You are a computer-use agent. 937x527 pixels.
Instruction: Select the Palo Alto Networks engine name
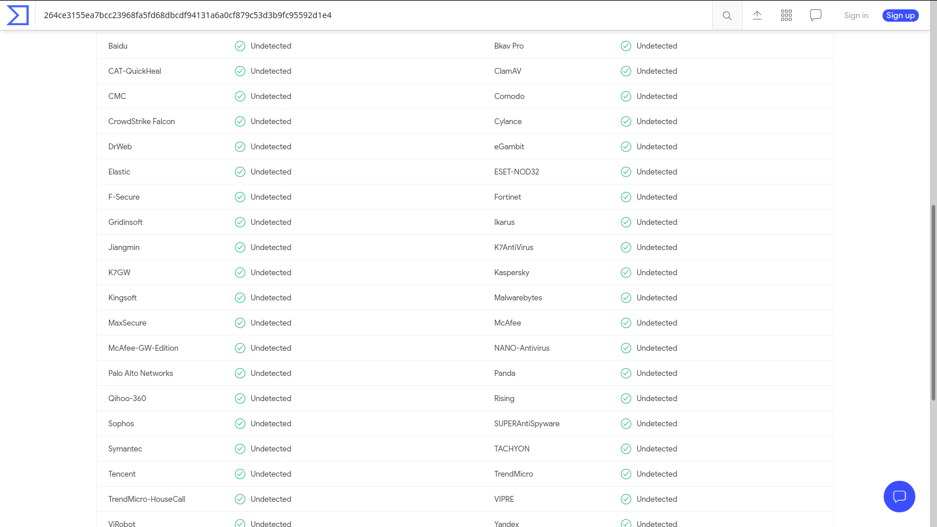point(141,373)
